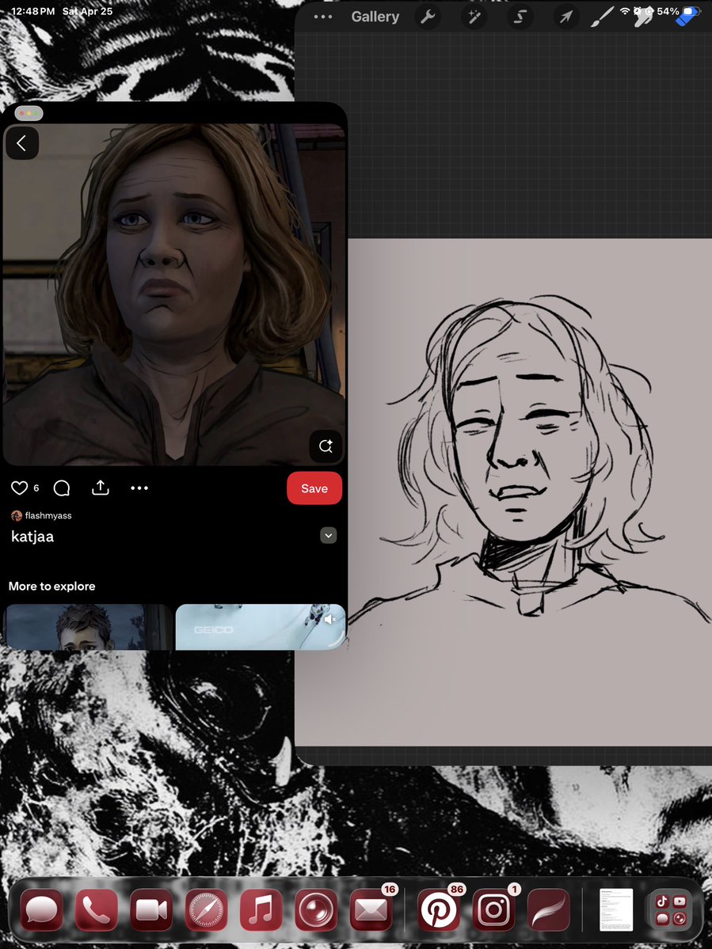This screenshot has height=949, width=712.
Task: Open the pin's three-dot more options
Action: pos(139,488)
